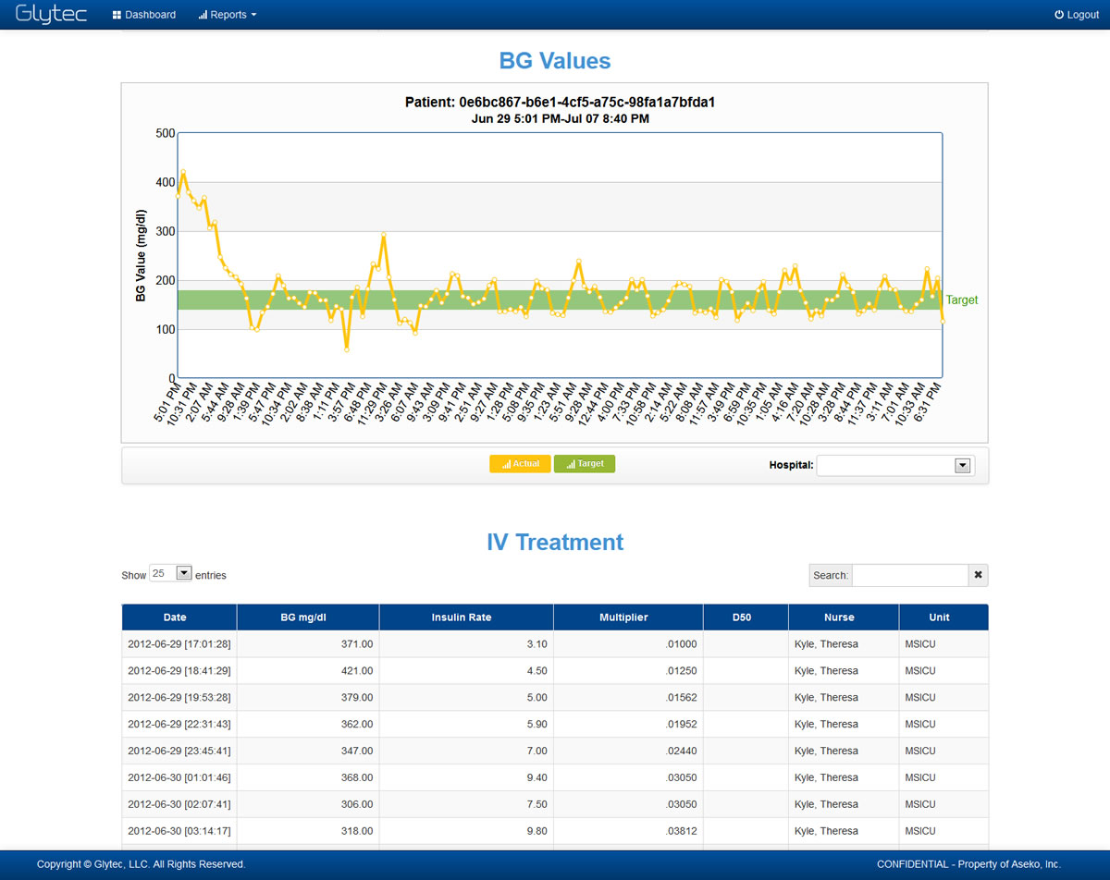Open the Reports dropdown menu
This screenshot has height=880, width=1110.
[x=228, y=15]
